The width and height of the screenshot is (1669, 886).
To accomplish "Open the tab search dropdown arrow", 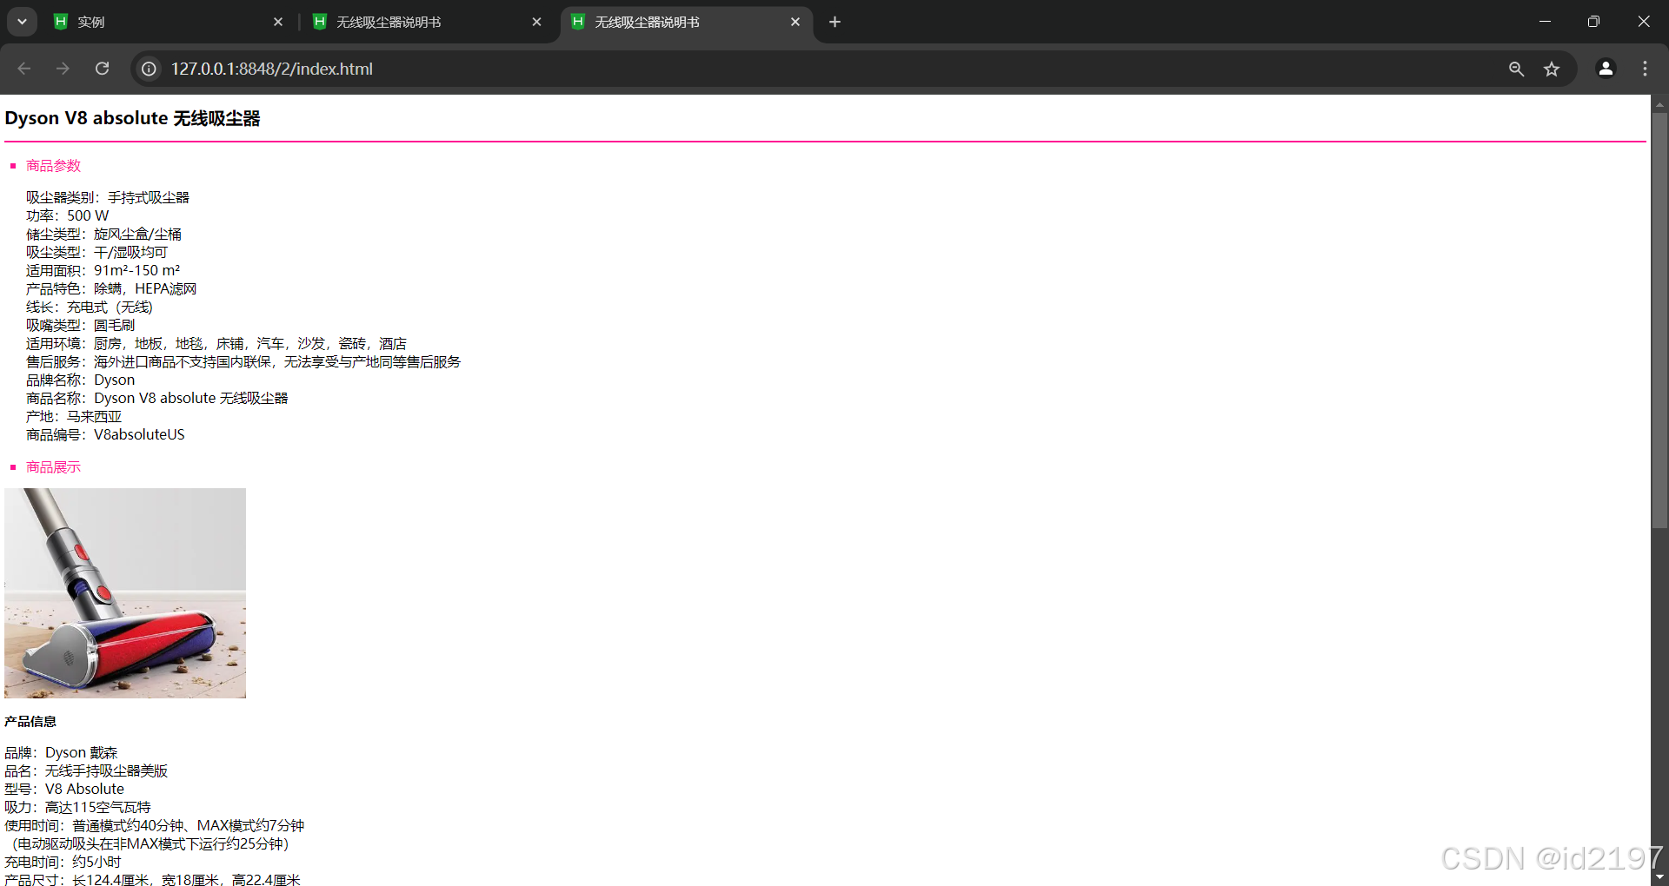I will 22,22.
